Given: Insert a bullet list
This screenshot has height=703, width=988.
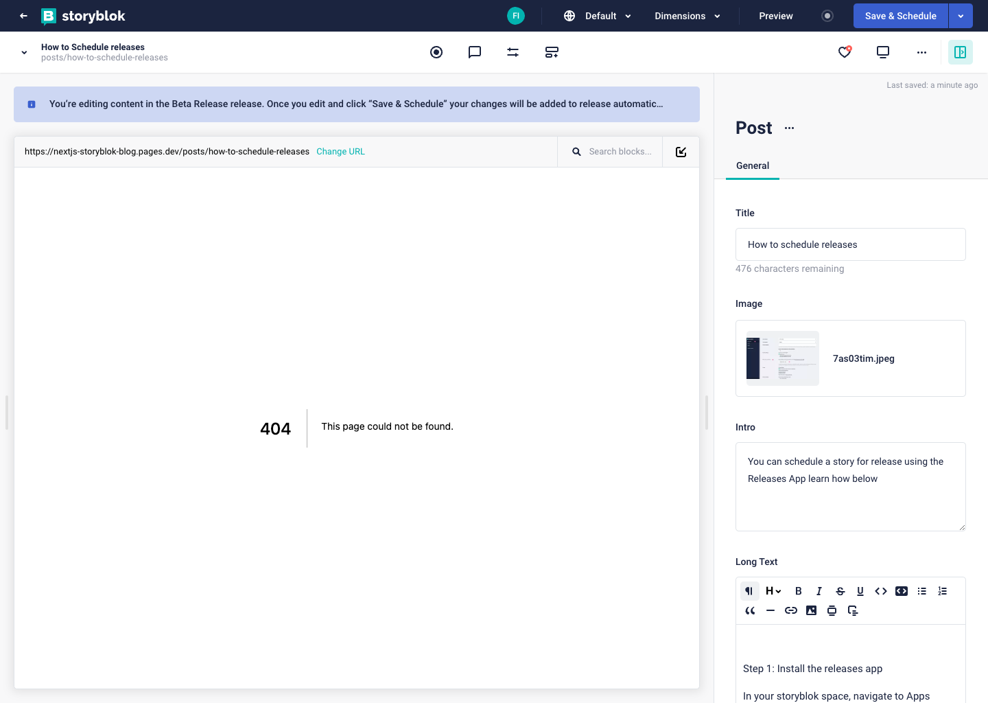Looking at the screenshot, I should [922, 591].
